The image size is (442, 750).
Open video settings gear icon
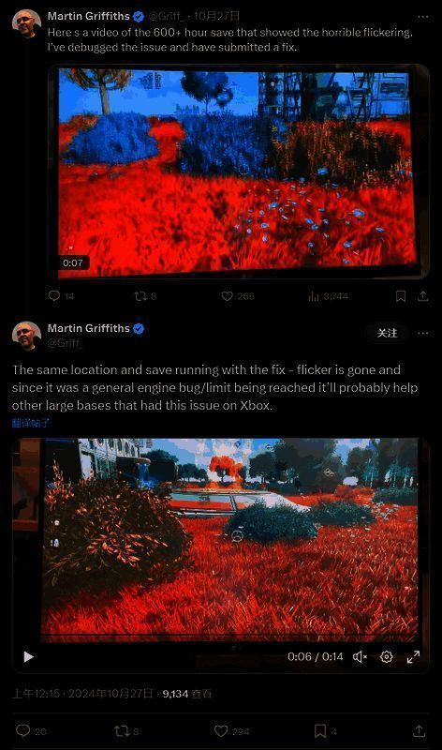coord(387,657)
